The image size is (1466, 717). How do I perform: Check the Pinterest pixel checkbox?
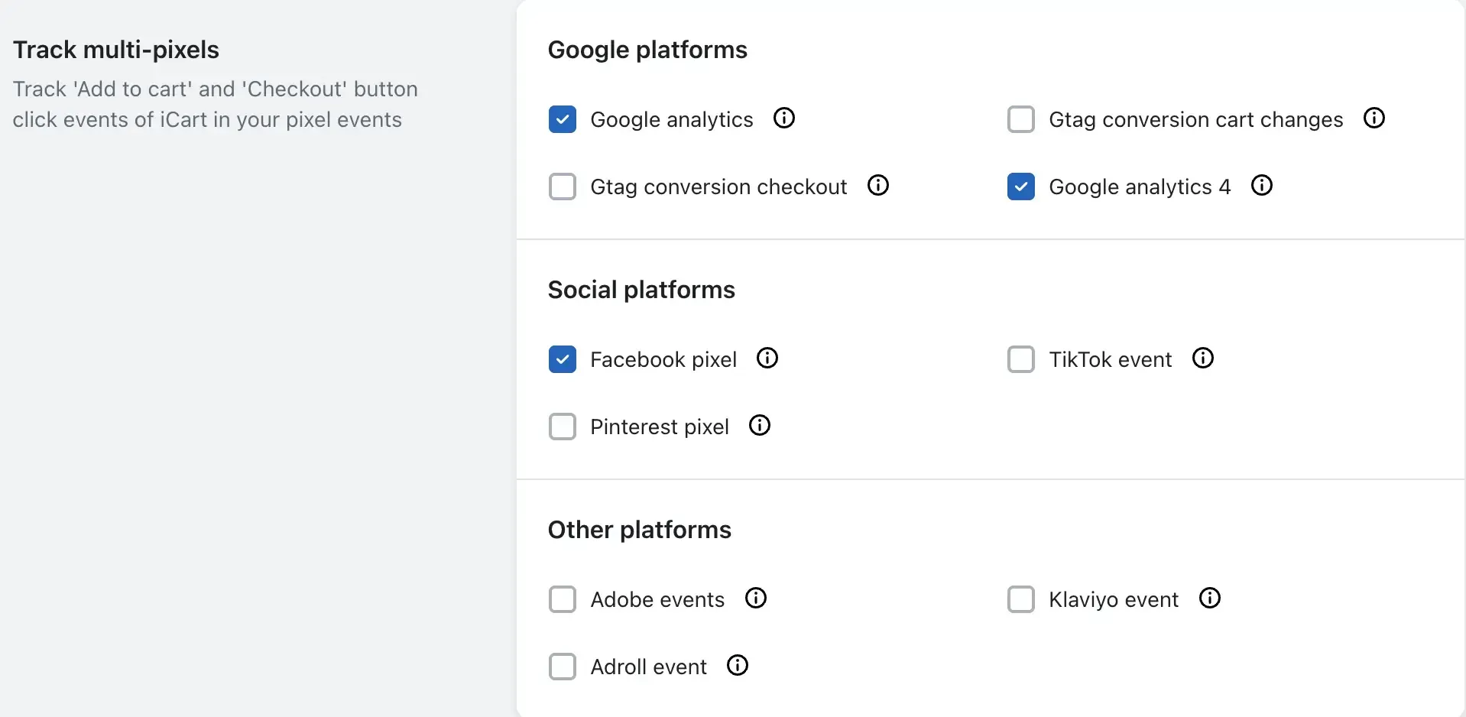click(563, 427)
